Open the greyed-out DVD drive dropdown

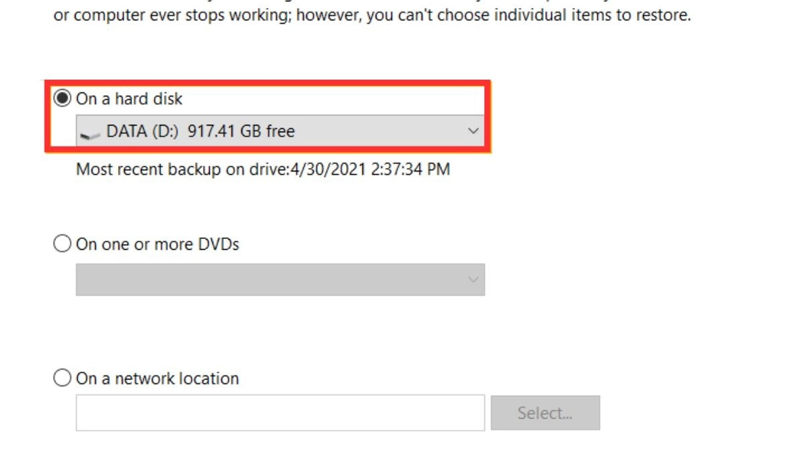coord(280,279)
